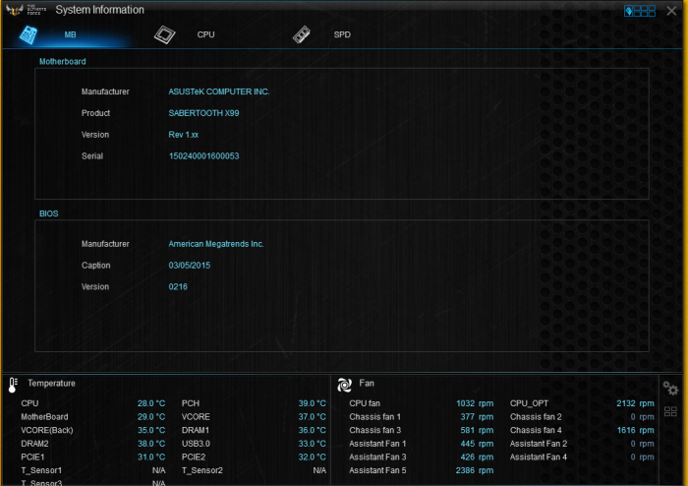Click the Chassis fan 1 label
The image size is (688, 486).
[x=374, y=417]
